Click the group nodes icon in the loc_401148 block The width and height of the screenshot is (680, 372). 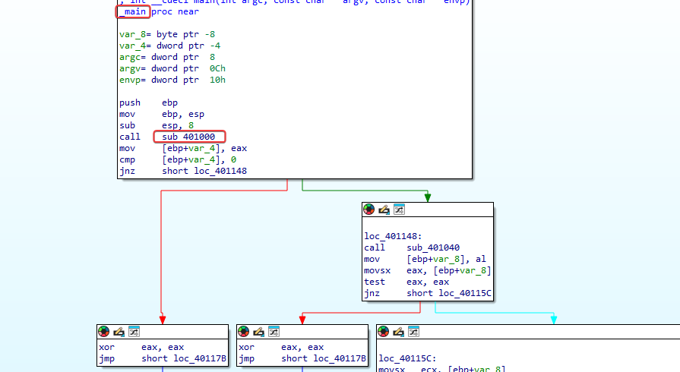coord(399,210)
